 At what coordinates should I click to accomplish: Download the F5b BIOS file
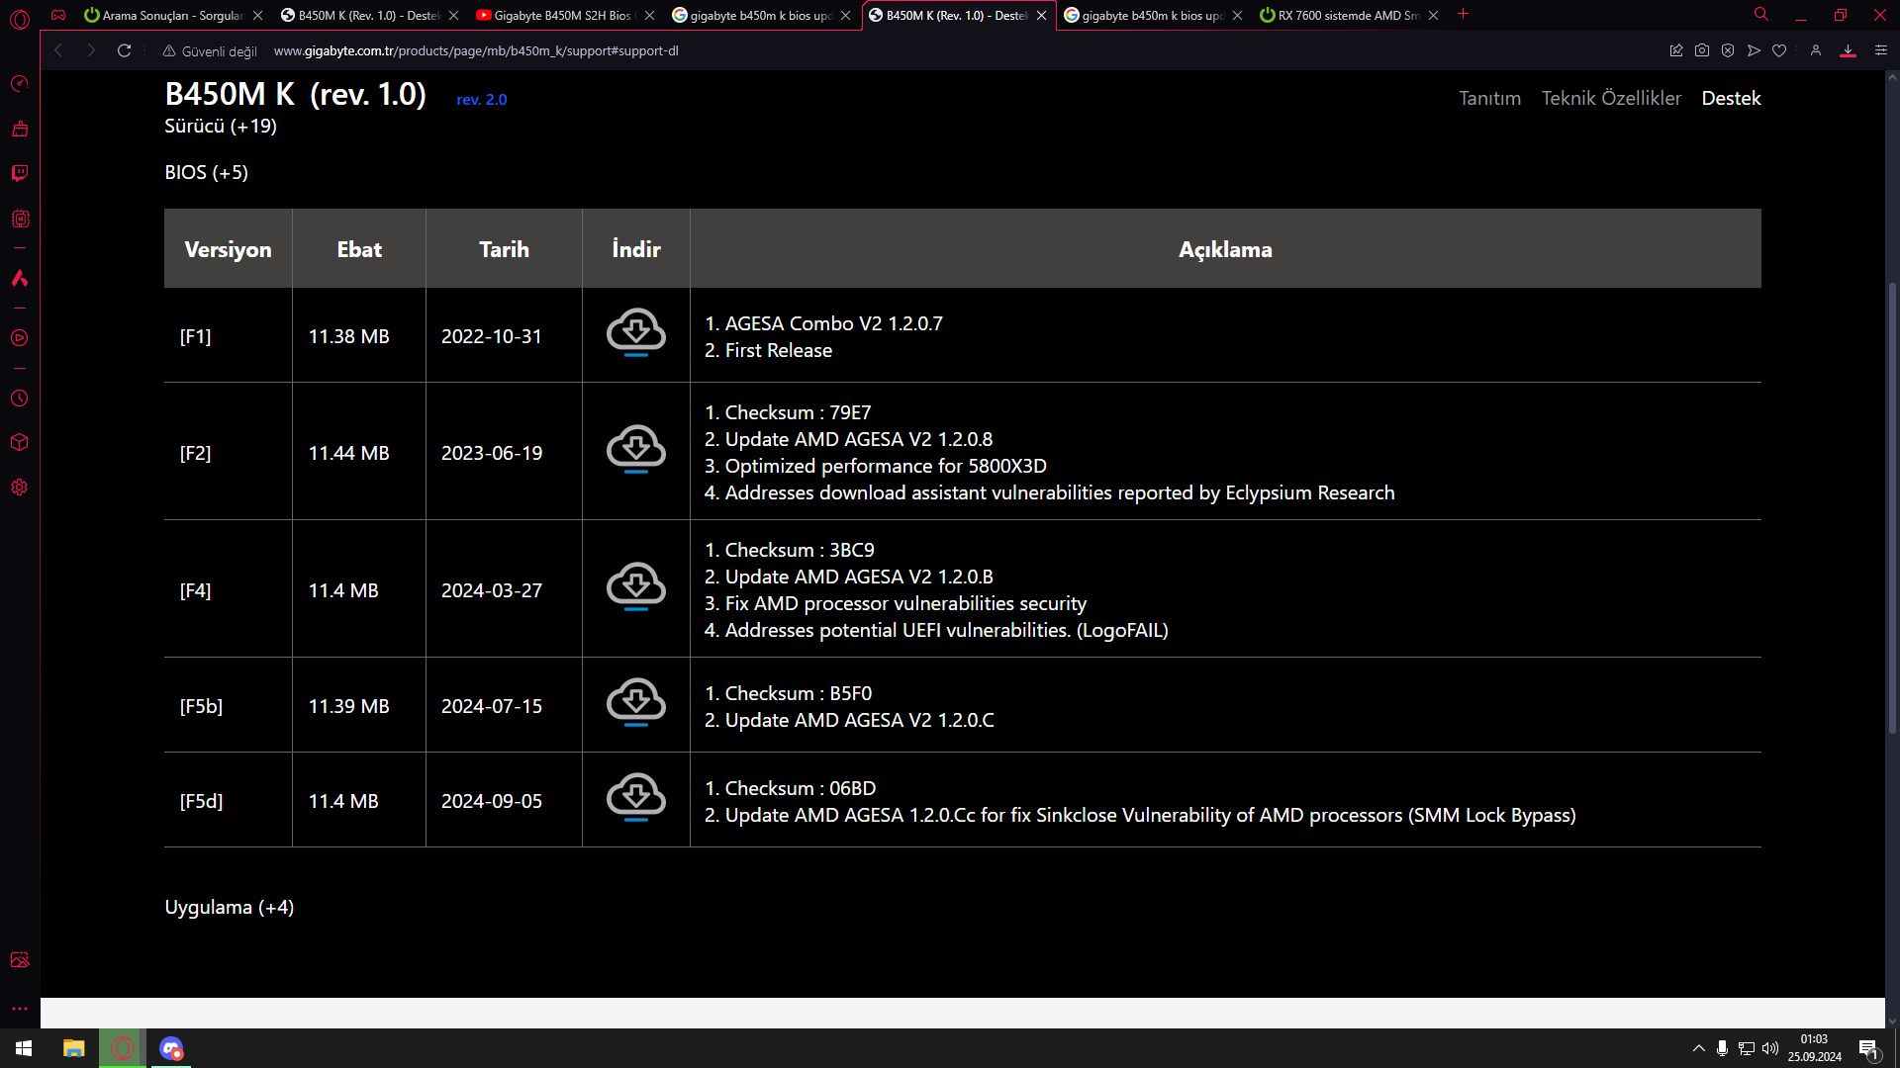[636, 703]
